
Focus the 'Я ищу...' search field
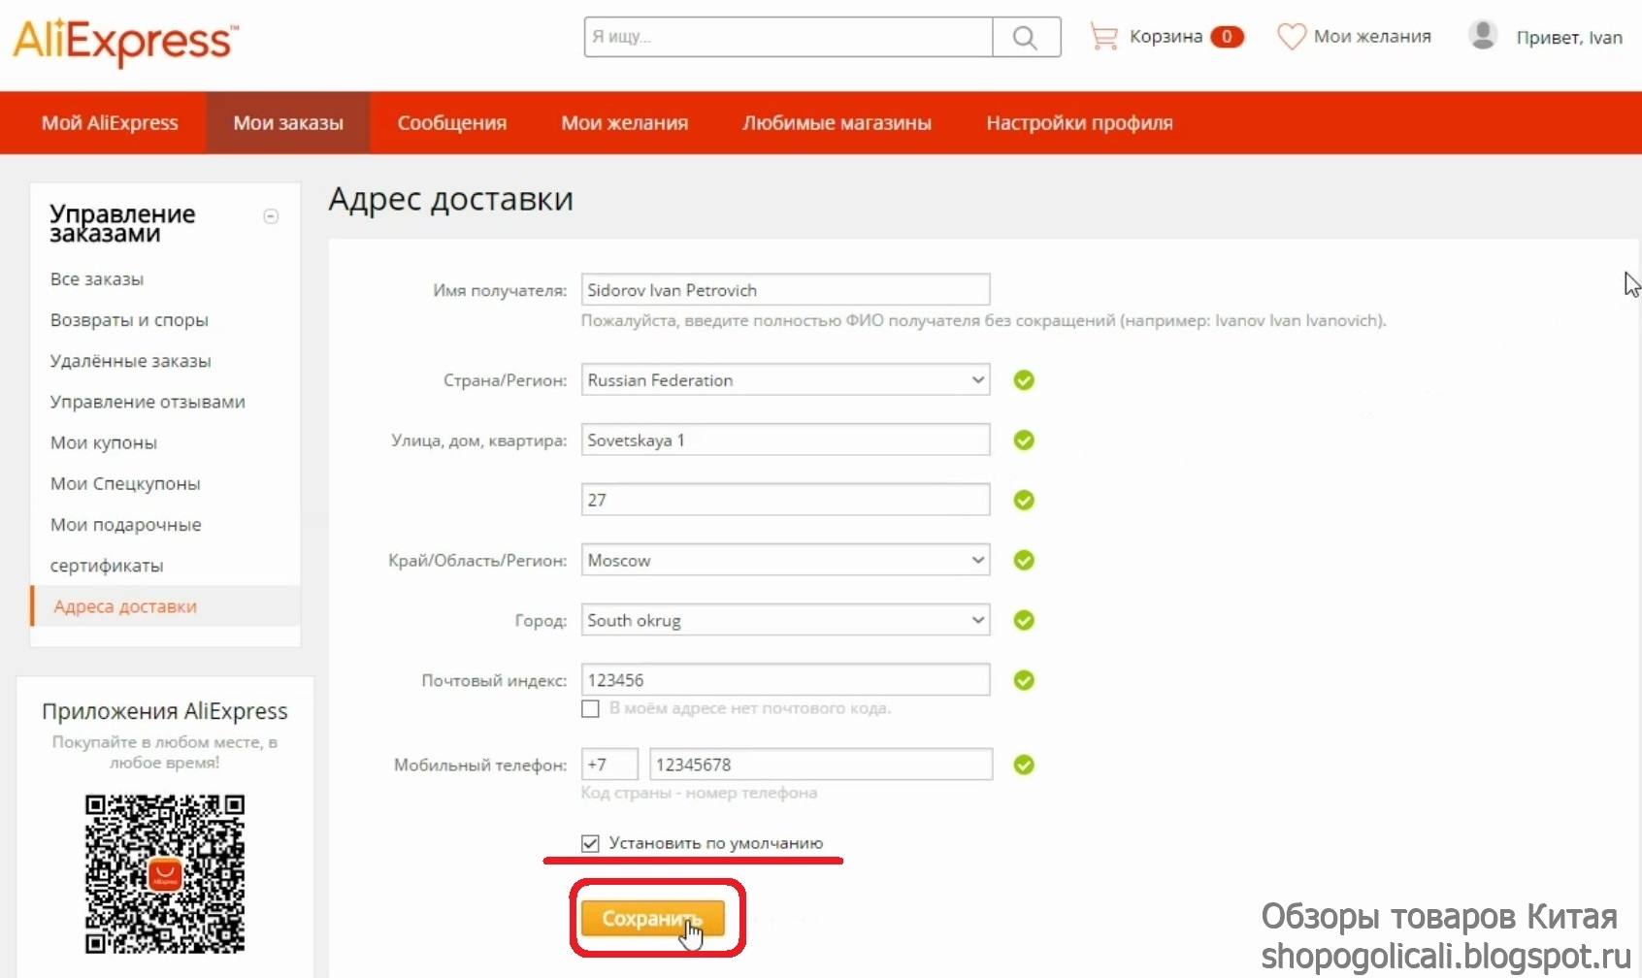(x=789, y=37)
